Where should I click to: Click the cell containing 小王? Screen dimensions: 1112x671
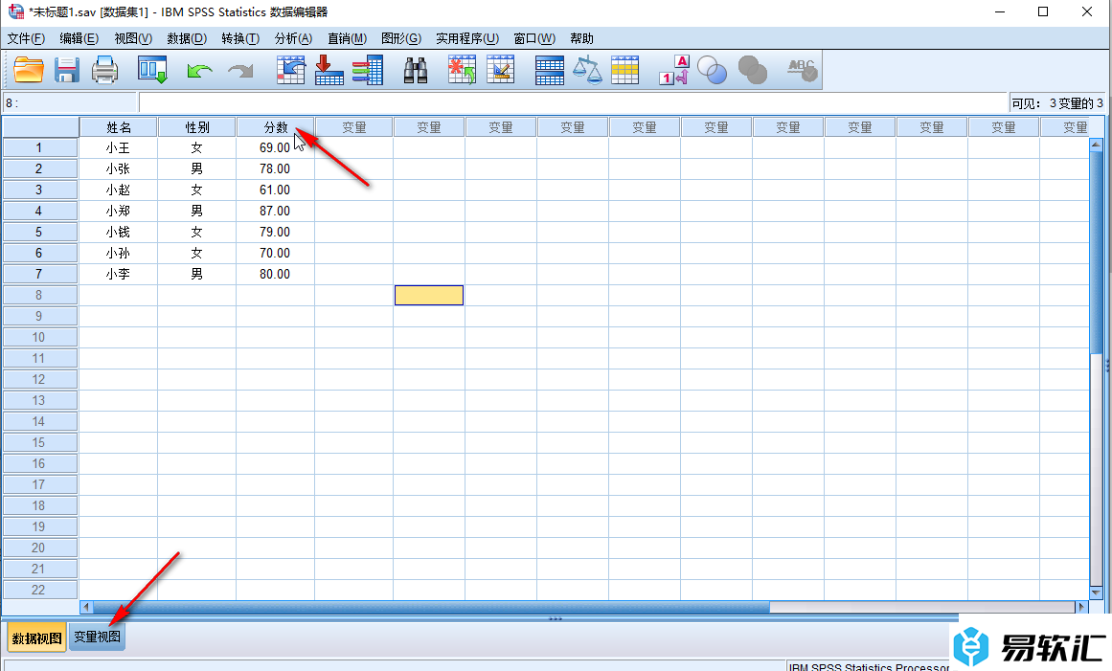119,148
